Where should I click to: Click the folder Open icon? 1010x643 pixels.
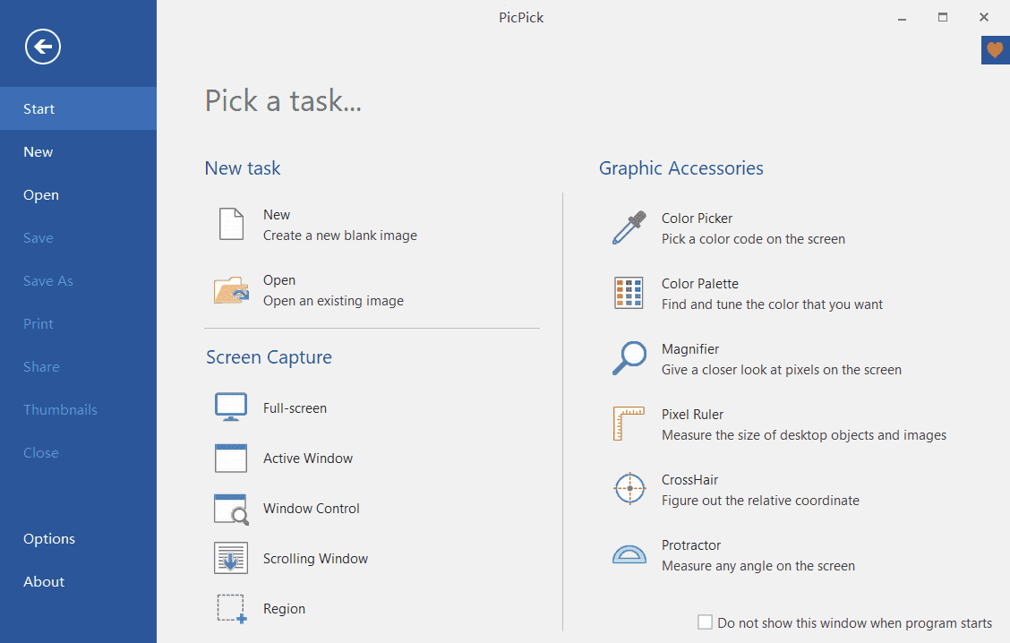(x=231, y=290)
